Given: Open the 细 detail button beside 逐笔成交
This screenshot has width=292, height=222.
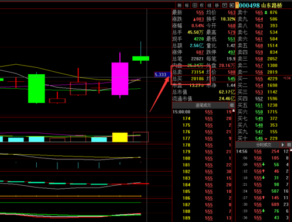Looking at the screenshot, I should (x=232, y=105).
